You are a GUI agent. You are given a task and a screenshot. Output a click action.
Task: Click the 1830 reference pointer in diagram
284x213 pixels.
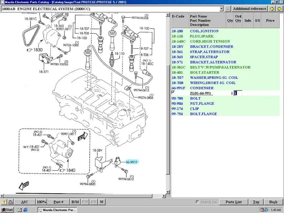(x=35, y=50)
